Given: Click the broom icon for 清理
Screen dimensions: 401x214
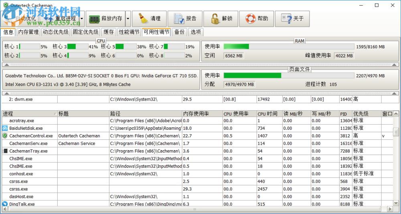Looking at the screenshot, I should 143,18.
